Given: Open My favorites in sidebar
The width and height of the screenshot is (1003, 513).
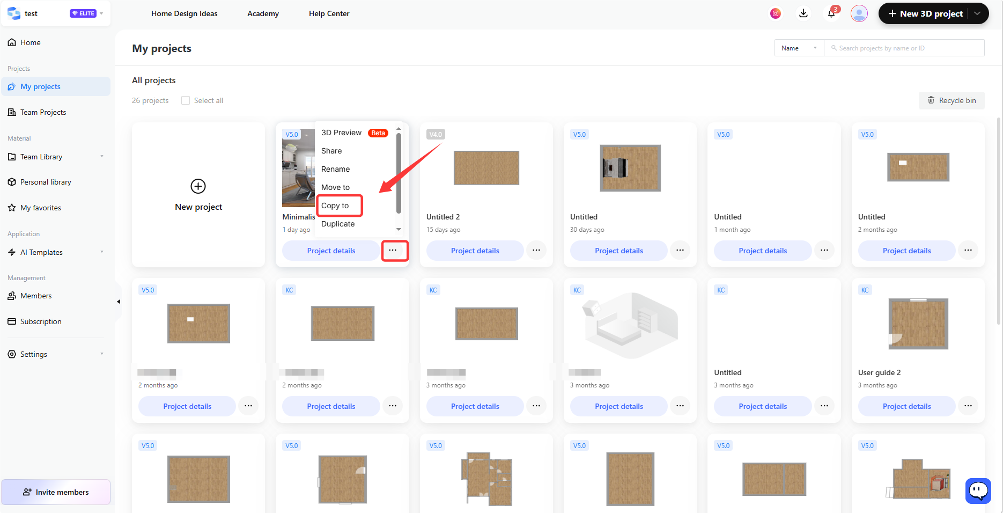Looking at the screenshot, I should tap(41, 208).
